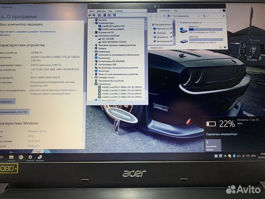Click battery icon in 22% flyout
Viewport: 265px width, 199px height.
click(x=211, y=124)
